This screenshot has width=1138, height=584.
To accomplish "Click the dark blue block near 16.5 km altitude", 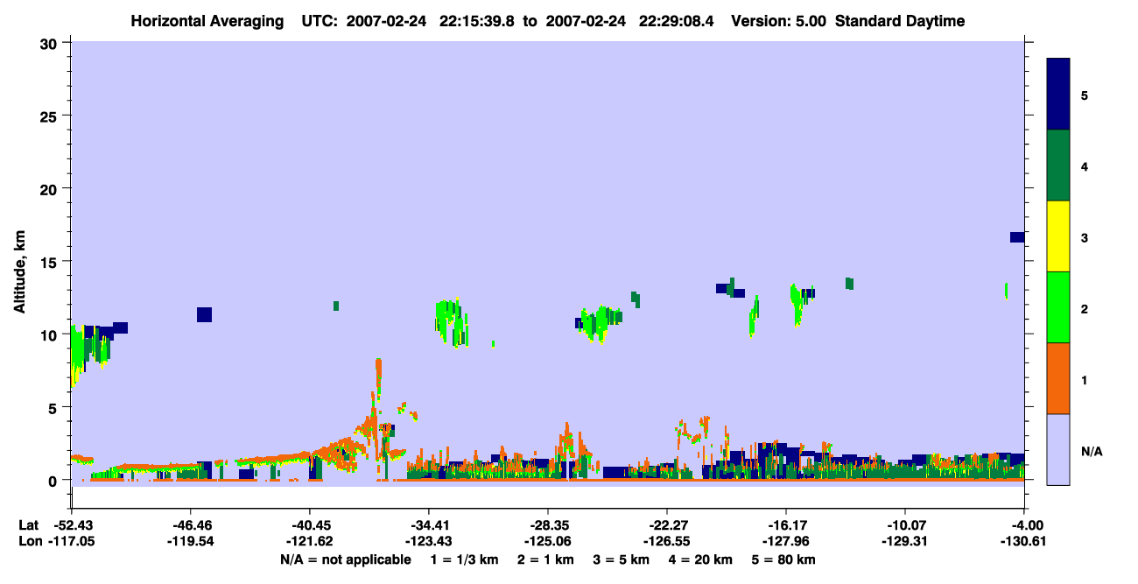I will click(1017, 237).
